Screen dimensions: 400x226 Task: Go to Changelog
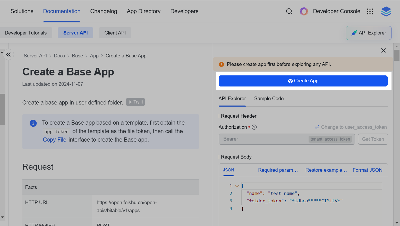104,11
